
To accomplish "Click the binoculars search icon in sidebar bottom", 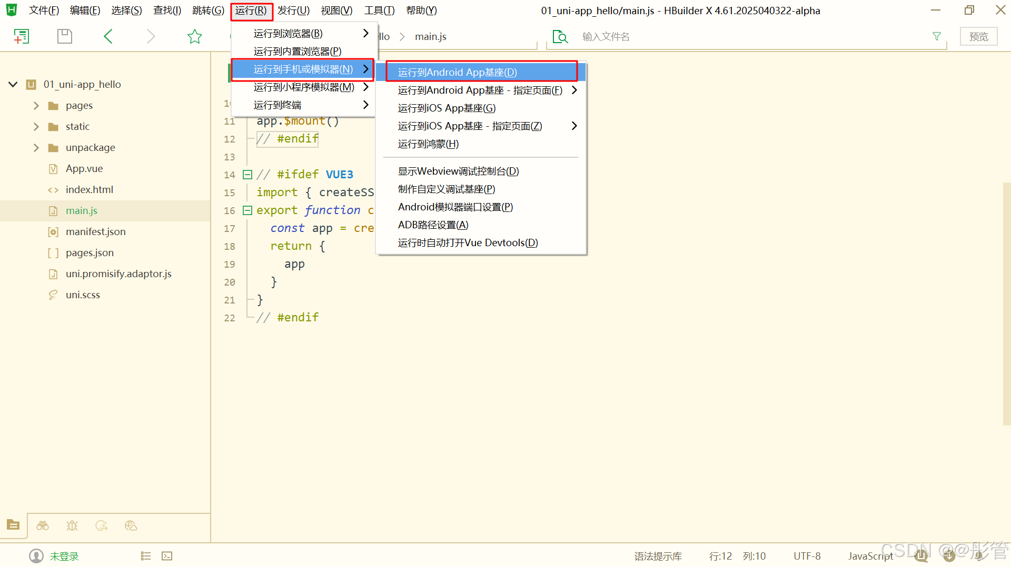I will 43,525.
